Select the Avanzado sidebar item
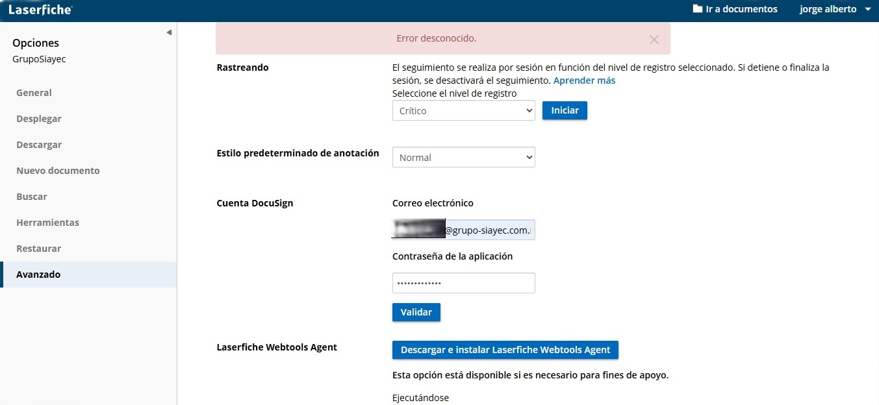Screen dimensions: 879x405 [38, 275]
